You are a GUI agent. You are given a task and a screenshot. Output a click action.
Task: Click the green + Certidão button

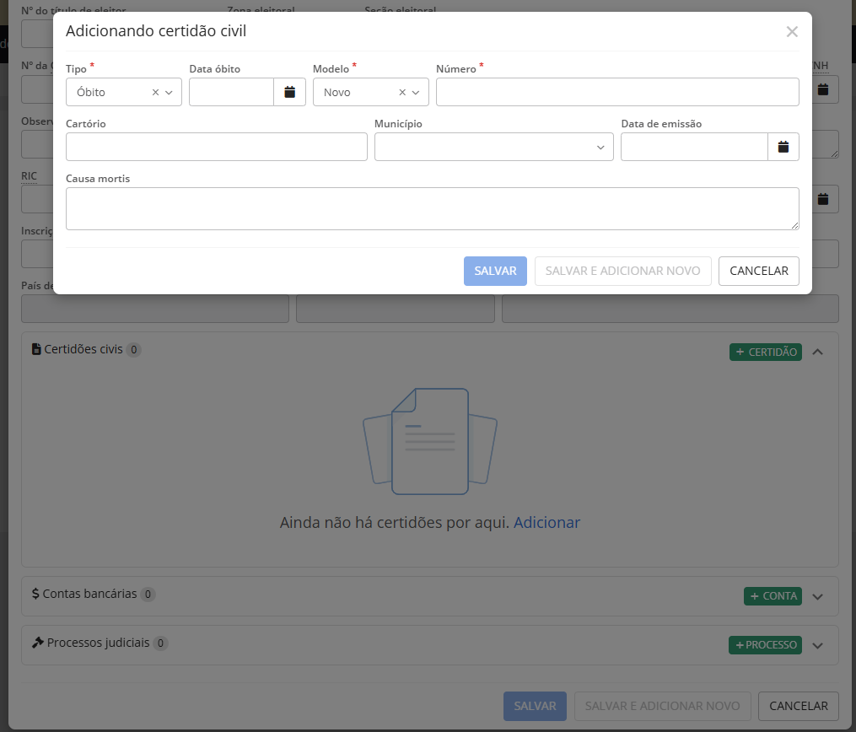click(x=765, y=353)
